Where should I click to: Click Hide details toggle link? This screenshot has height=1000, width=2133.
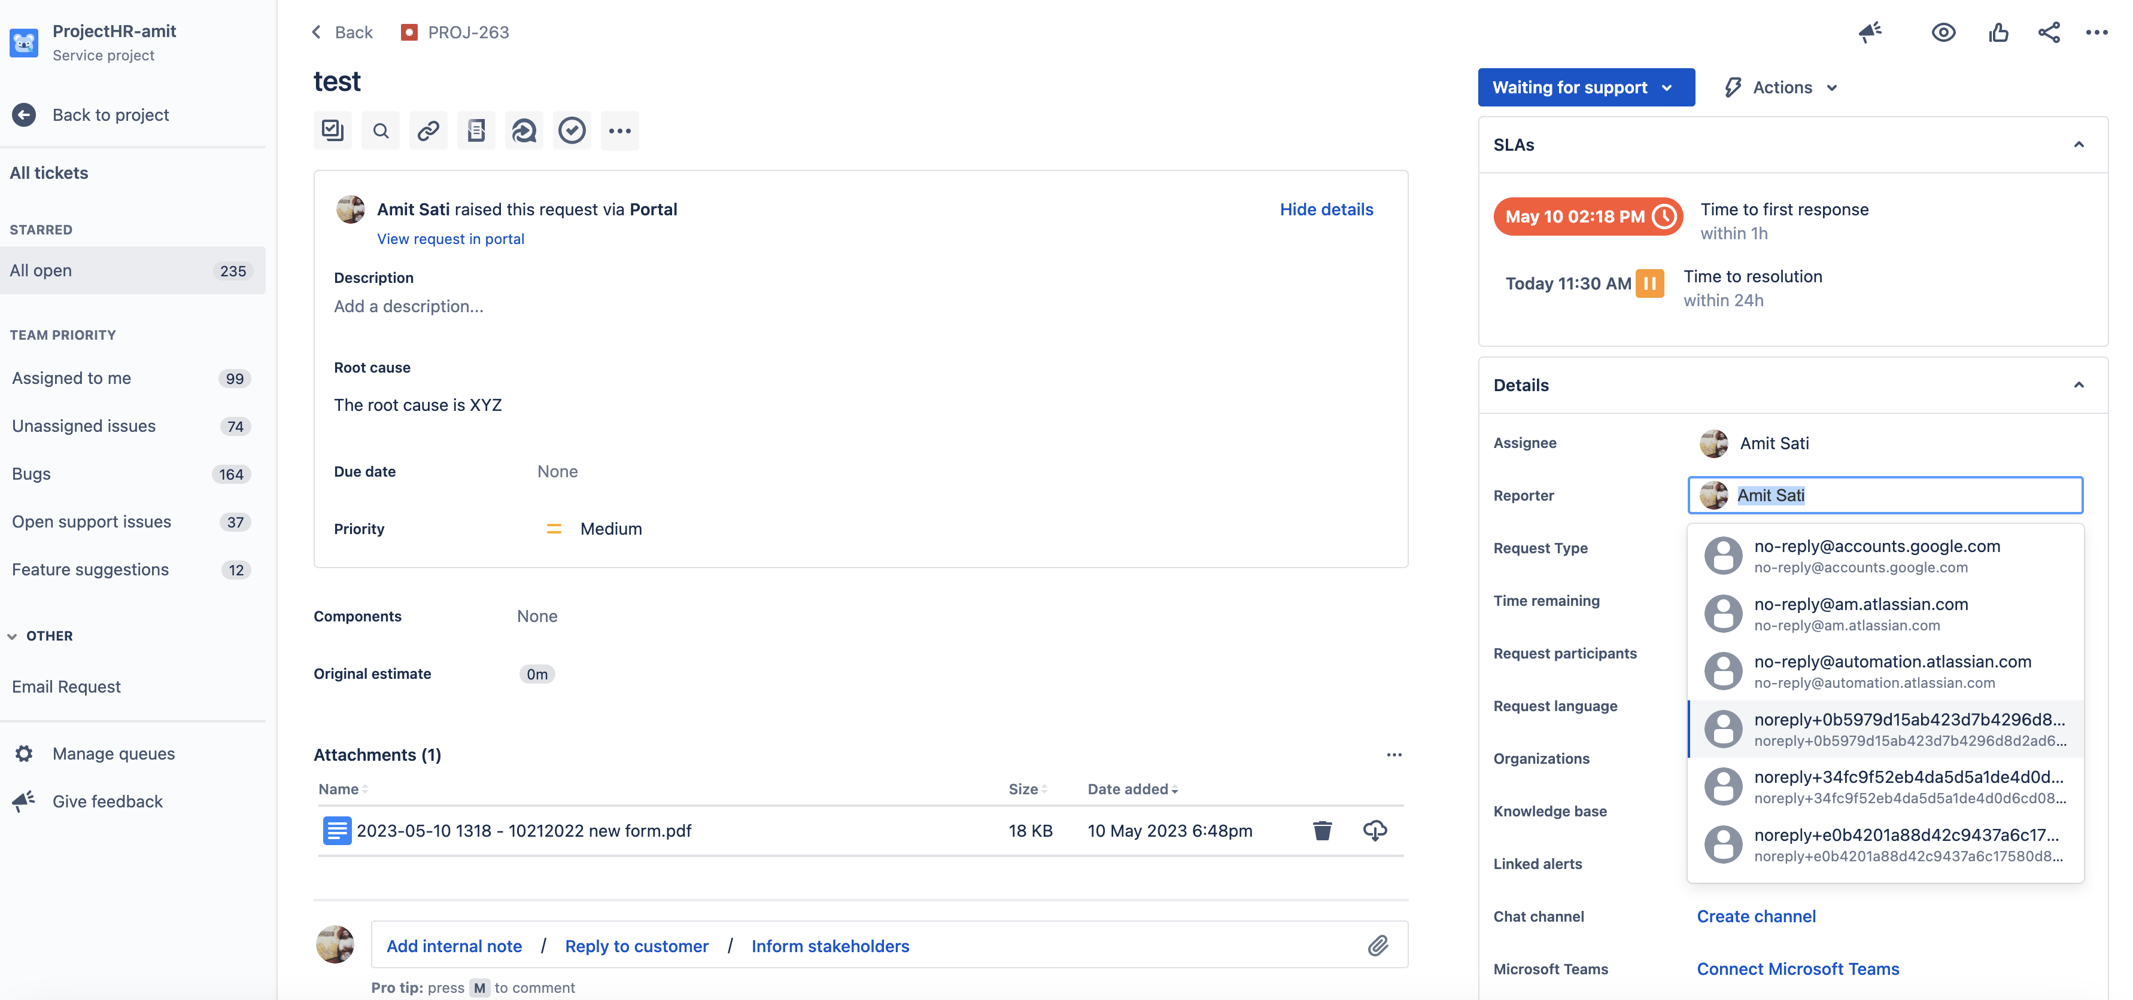tap(1326, 209)
